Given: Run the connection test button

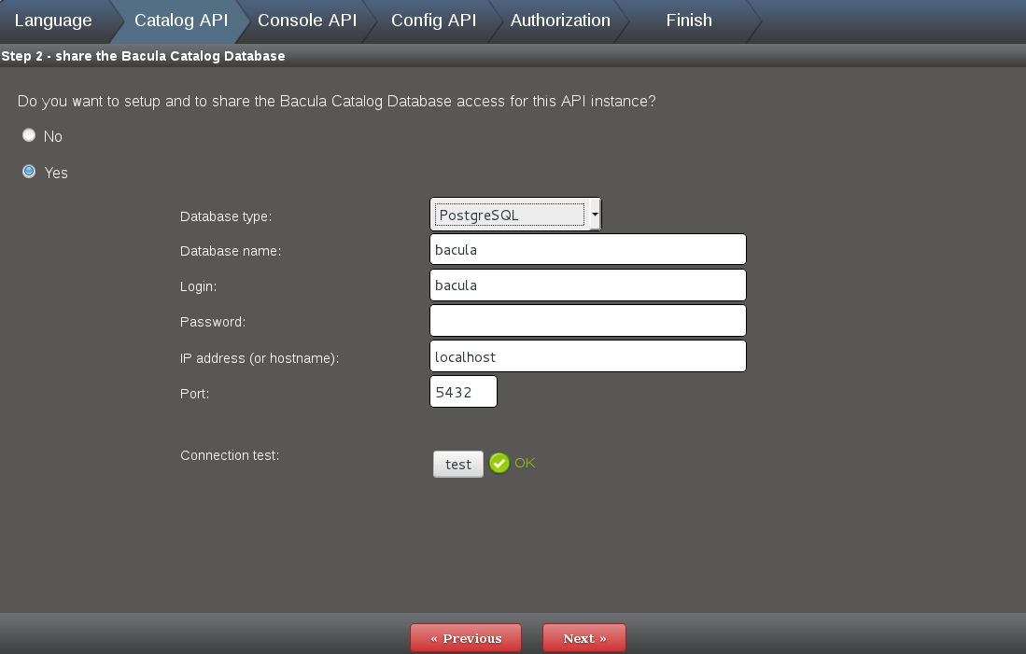Looking at the screenshot, I should tap(458, 465).
